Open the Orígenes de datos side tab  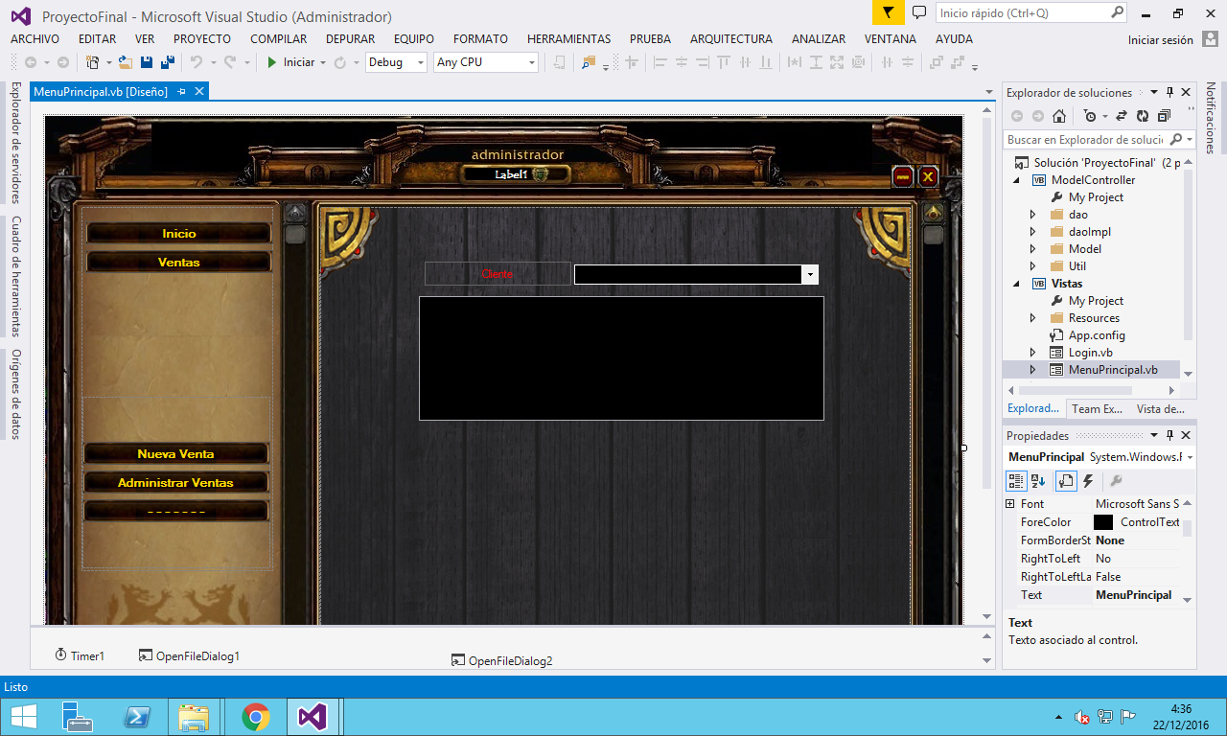tap(15, 394)
